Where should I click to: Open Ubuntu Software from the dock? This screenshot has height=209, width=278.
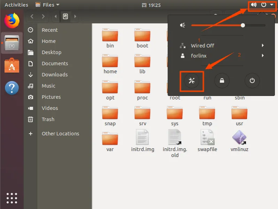tap(12, 65)
